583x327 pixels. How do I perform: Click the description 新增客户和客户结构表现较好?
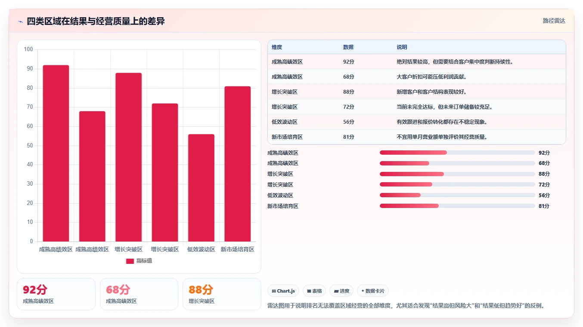[432, 92]
